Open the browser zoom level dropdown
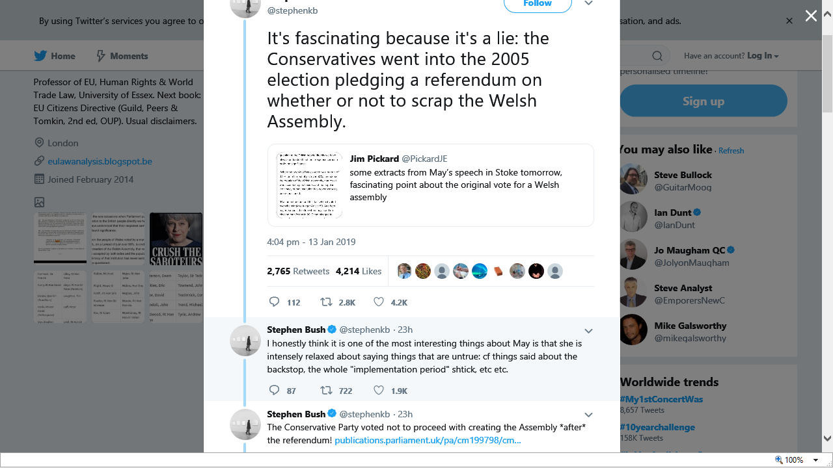This screenshot has width=833, height=468. (815, 460)
